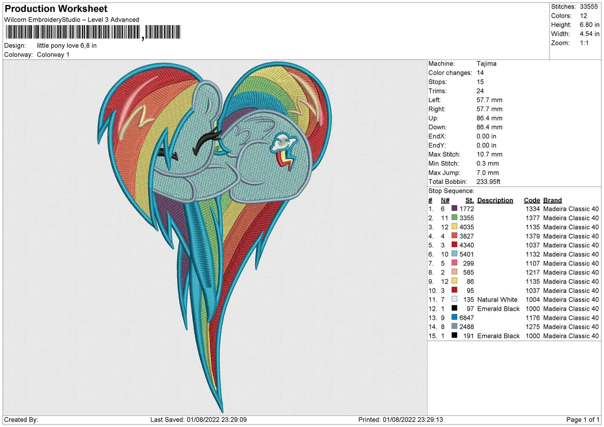This screenshot has height=427, width=604.
Task: Click the coral swatch beside 3827 stitches
Action: click(455, 236)
